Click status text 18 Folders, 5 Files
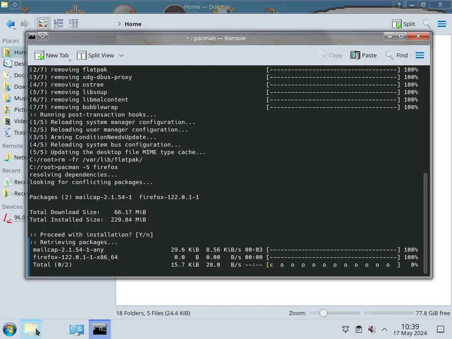452x339 pixels. pos(153,313)
